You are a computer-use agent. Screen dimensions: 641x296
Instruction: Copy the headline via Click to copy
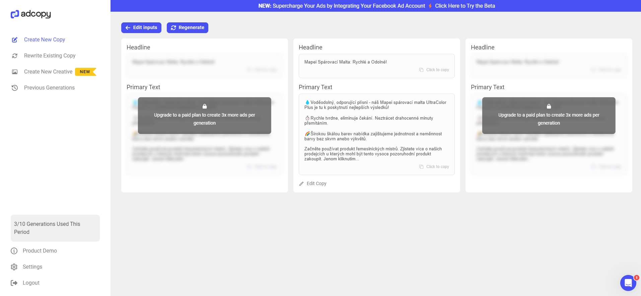(437, 70)
